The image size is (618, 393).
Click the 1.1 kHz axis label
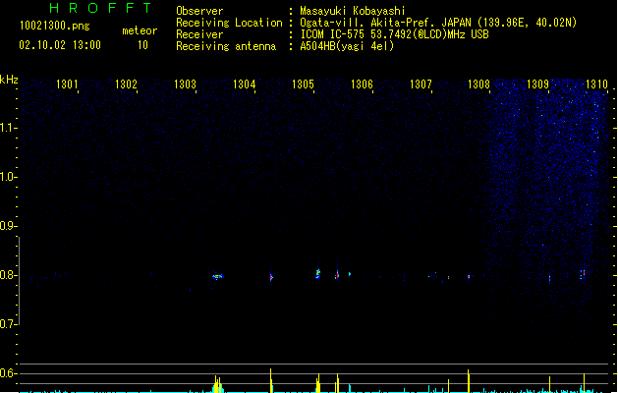click(x=8, y=128)
